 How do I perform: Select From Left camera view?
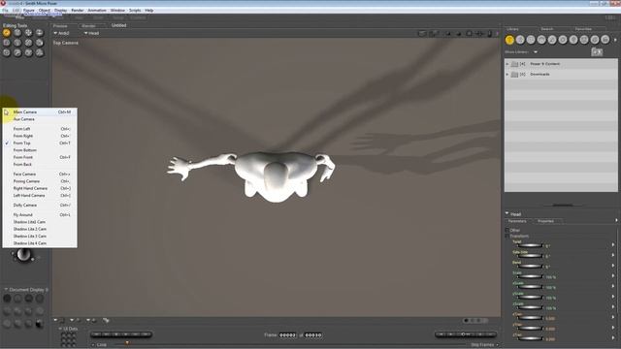point(40,129)
